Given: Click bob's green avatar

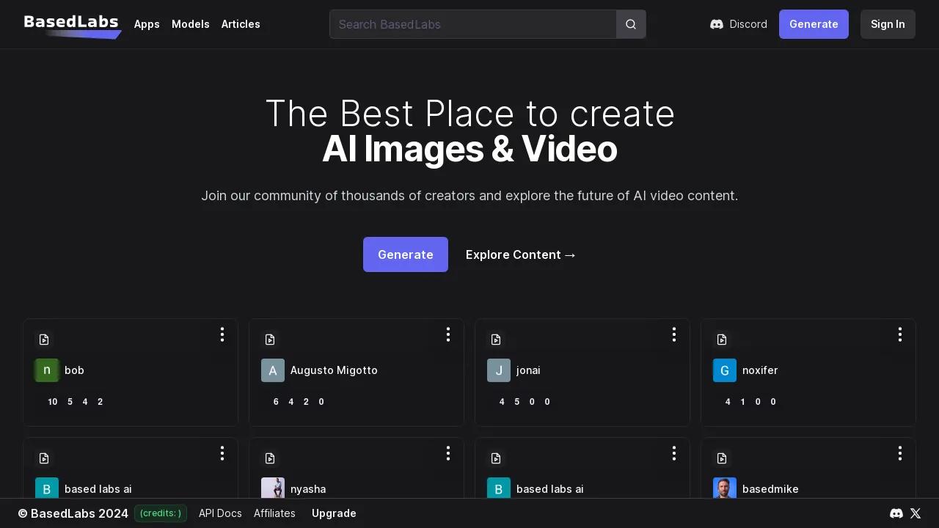Looking at the screenshot, I should point(47,370).
